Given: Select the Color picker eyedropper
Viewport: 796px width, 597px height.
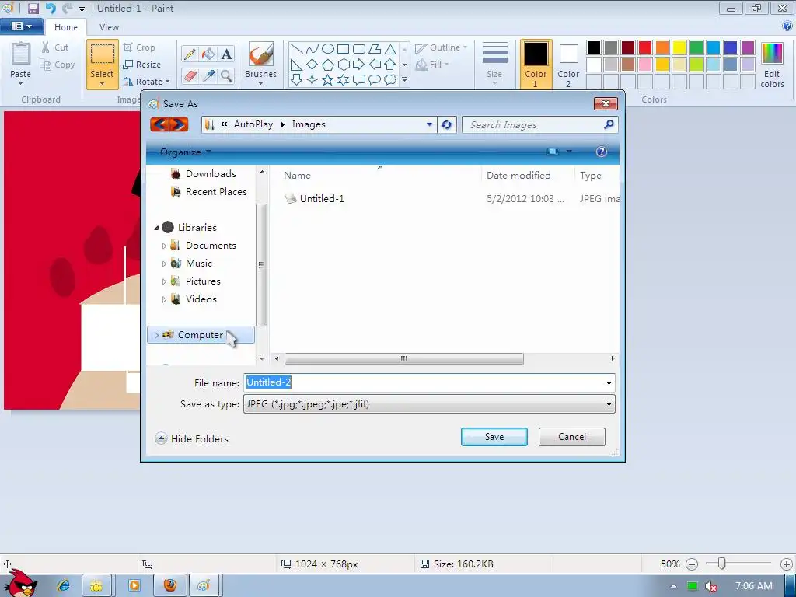Looking at the screenshot, I should 208,76.
